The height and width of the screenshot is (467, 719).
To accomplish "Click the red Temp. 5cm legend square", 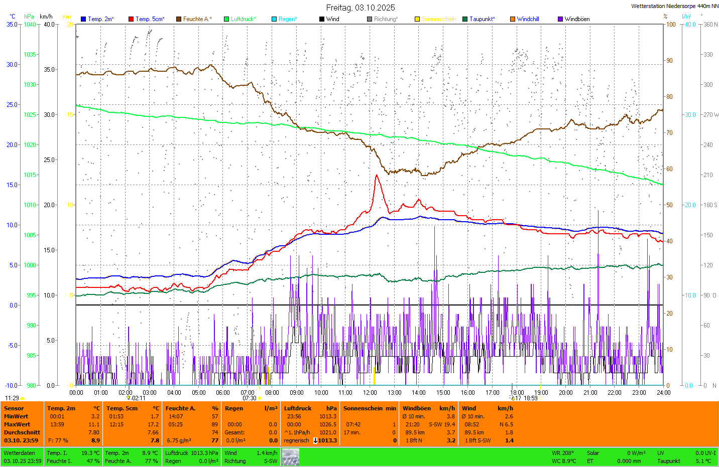I will tap(131, 19).
